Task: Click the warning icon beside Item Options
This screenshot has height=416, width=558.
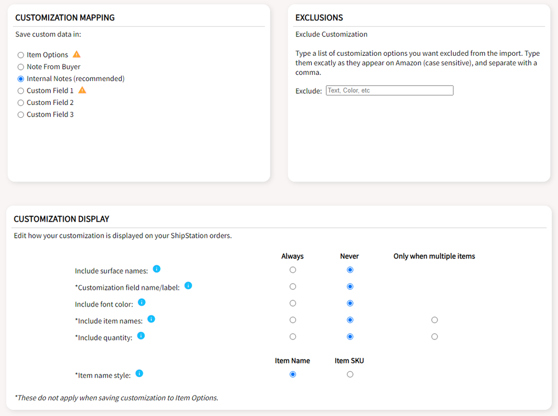Action: pyautogui.click(x=77, y=54)
